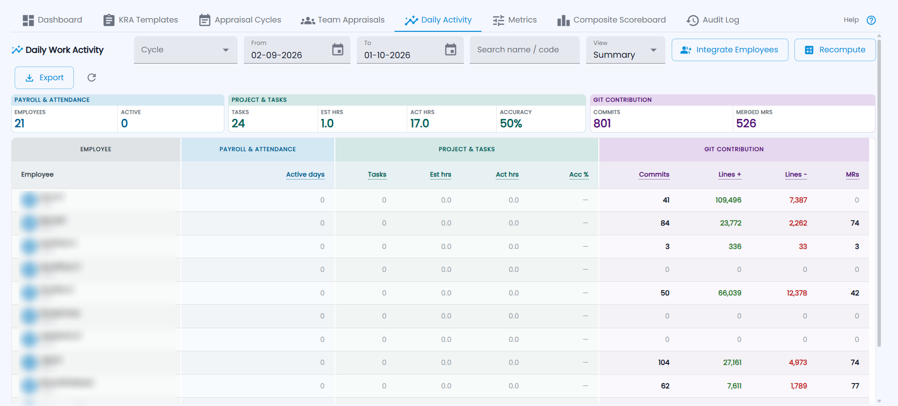Open the Audit Log tab
898x406 pixels.
pyautogui.click(x=713, y=20)
